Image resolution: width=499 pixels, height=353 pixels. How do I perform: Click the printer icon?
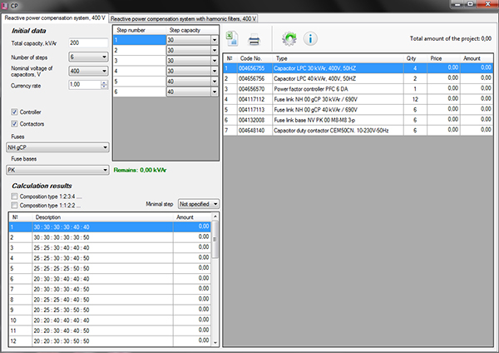(x=255, y=38)
